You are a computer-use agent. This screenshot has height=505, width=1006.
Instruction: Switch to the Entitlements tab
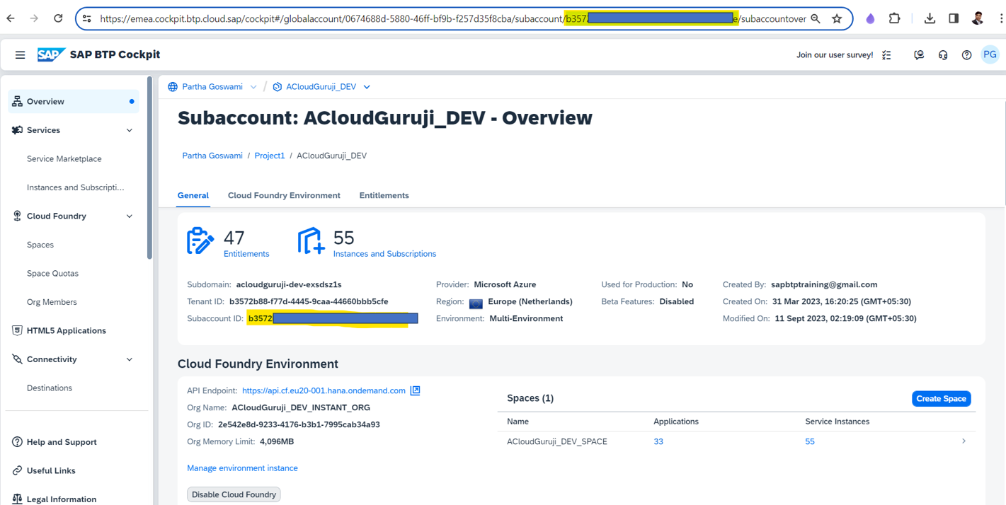pyautogui.click(x=384, y=195)
